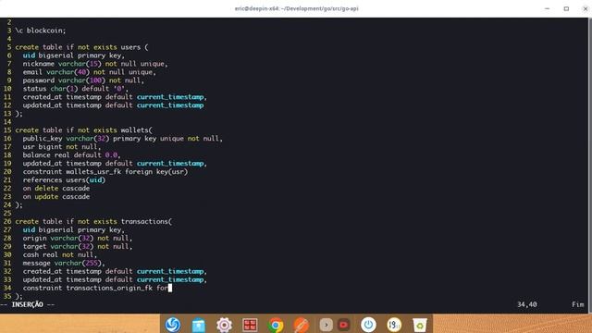This screenshot has width=592, height=333.
Task: Click the 'on delete cascade' line
Action: [x=56, y=189]
